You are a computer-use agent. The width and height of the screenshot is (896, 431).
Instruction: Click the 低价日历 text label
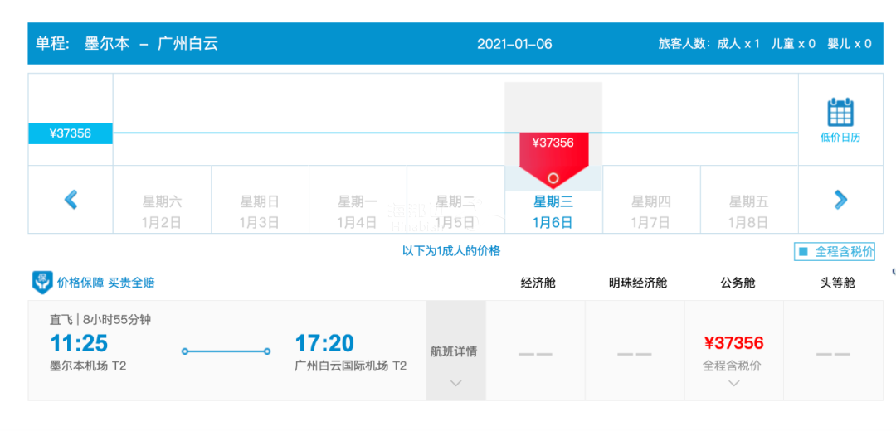coord(840,138)
